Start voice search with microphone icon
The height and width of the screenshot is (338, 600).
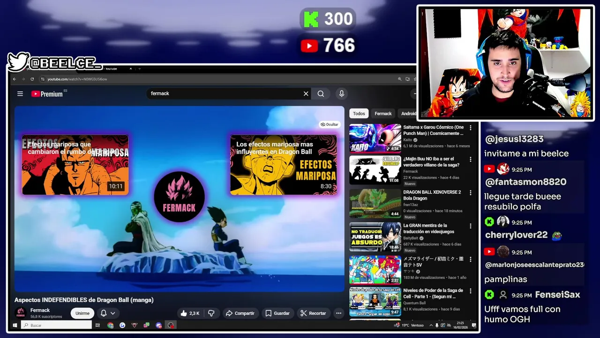(342, 93)
